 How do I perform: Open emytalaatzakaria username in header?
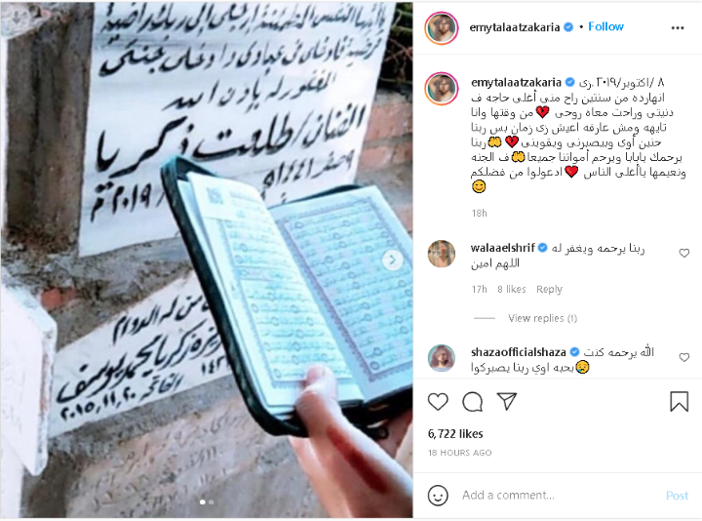click(x=515, y=27)
